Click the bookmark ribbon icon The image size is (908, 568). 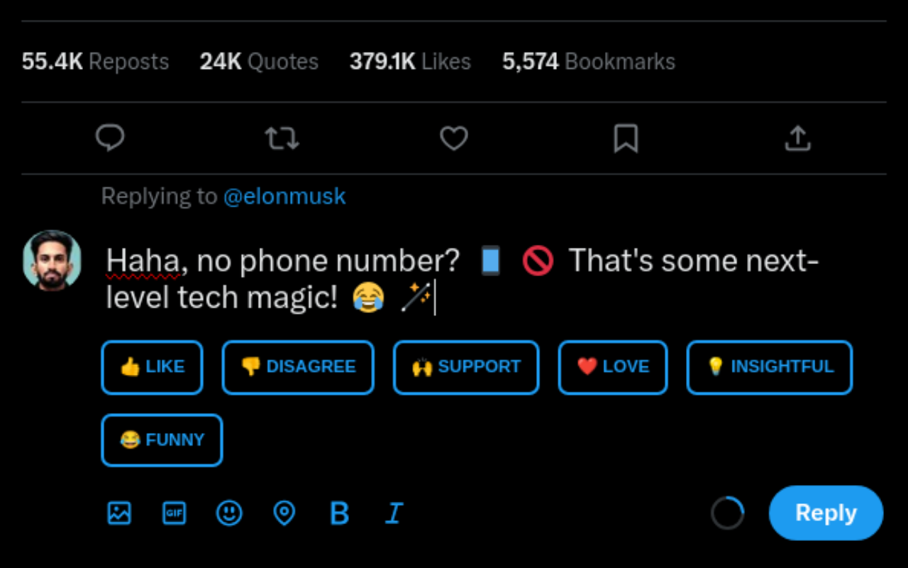pyautogui.click(x=625, y=138)
